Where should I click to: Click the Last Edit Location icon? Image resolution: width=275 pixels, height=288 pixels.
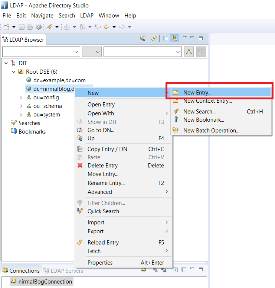[98, 27]
